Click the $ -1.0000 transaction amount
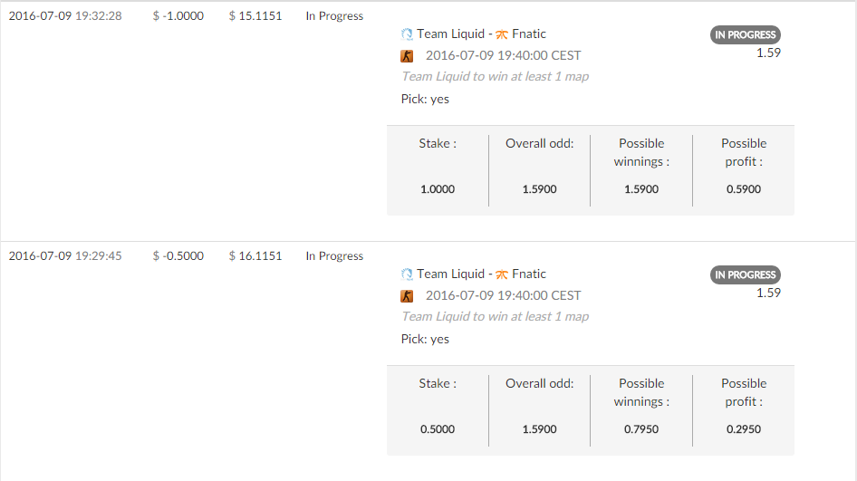 [x=178, y=16]
